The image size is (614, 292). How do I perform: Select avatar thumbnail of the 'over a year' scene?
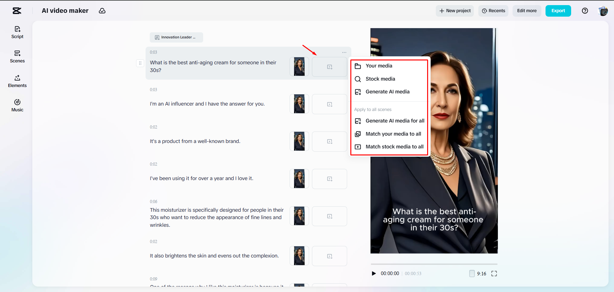[x=299, y=178]
